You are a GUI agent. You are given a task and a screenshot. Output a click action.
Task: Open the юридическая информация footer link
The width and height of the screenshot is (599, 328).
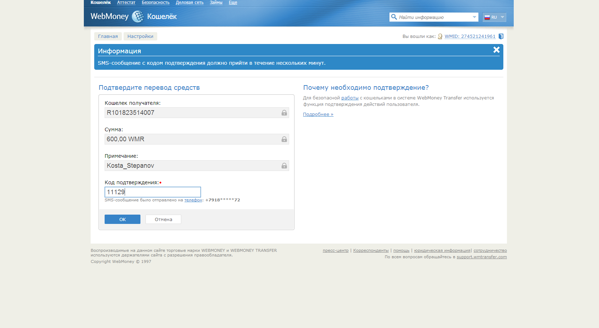click(442, 250)
